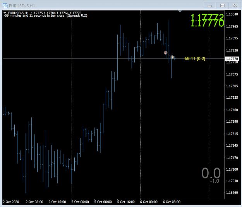Click the 1.18040 price scale label
Viewport: 242px width, 207px height.
click(232, 14)
